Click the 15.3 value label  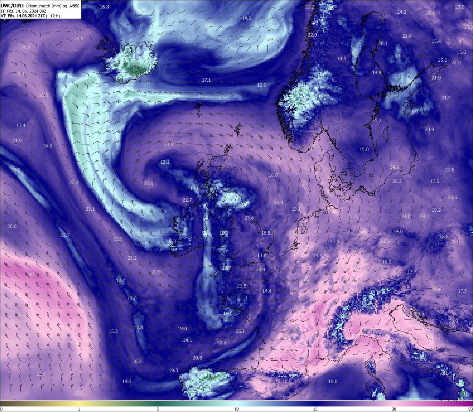point(113,331)
